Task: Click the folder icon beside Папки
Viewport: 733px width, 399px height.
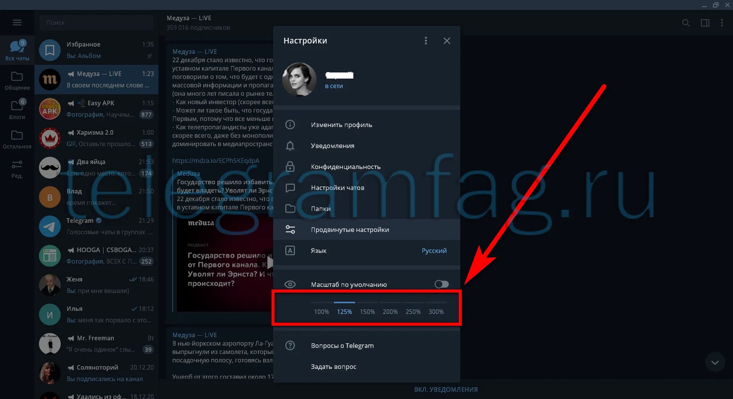Action: pos(290,209)
